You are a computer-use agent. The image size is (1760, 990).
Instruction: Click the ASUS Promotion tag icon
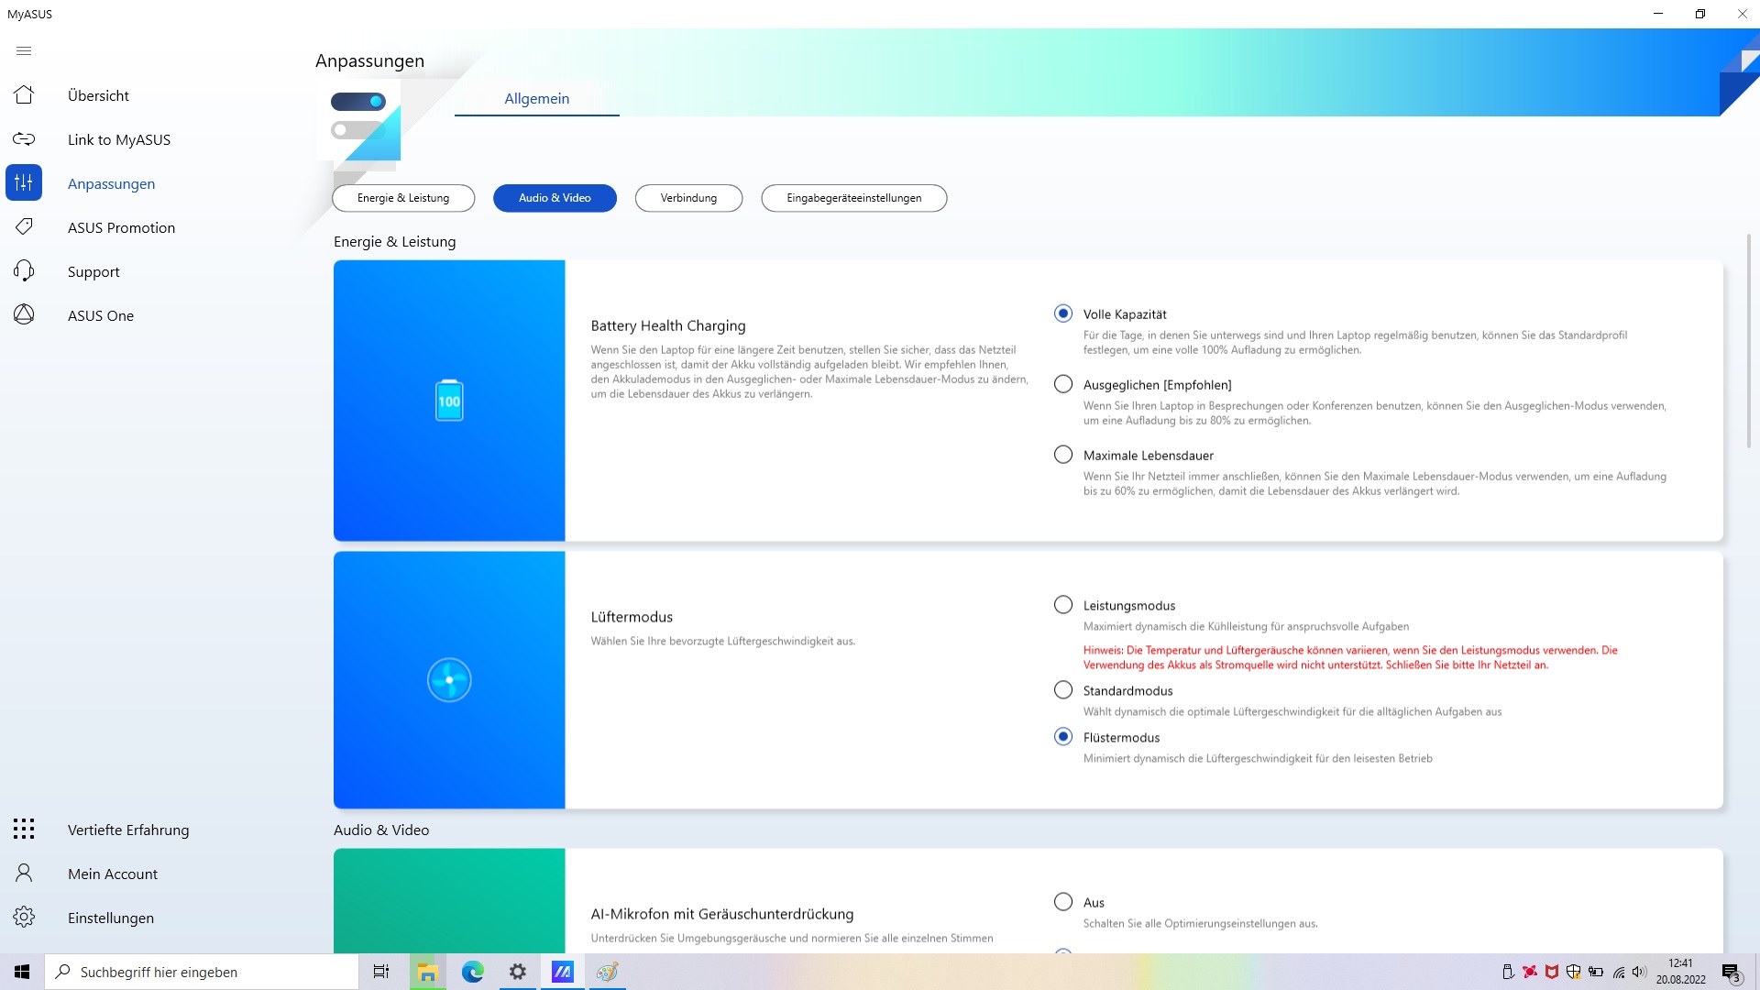(24, 227)
